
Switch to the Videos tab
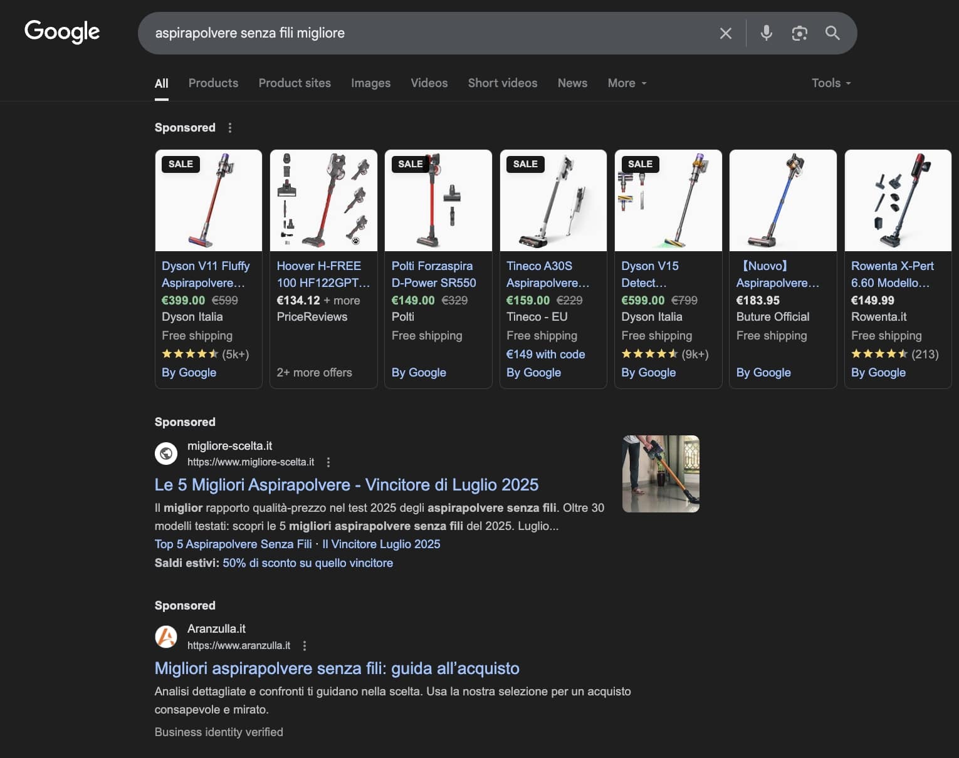(429, 83)
